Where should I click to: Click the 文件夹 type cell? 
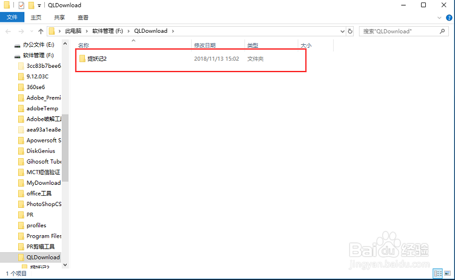point(255,59)
